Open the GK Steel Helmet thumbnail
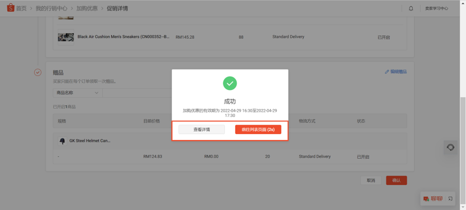466x210 pixels. coord(63,141)
